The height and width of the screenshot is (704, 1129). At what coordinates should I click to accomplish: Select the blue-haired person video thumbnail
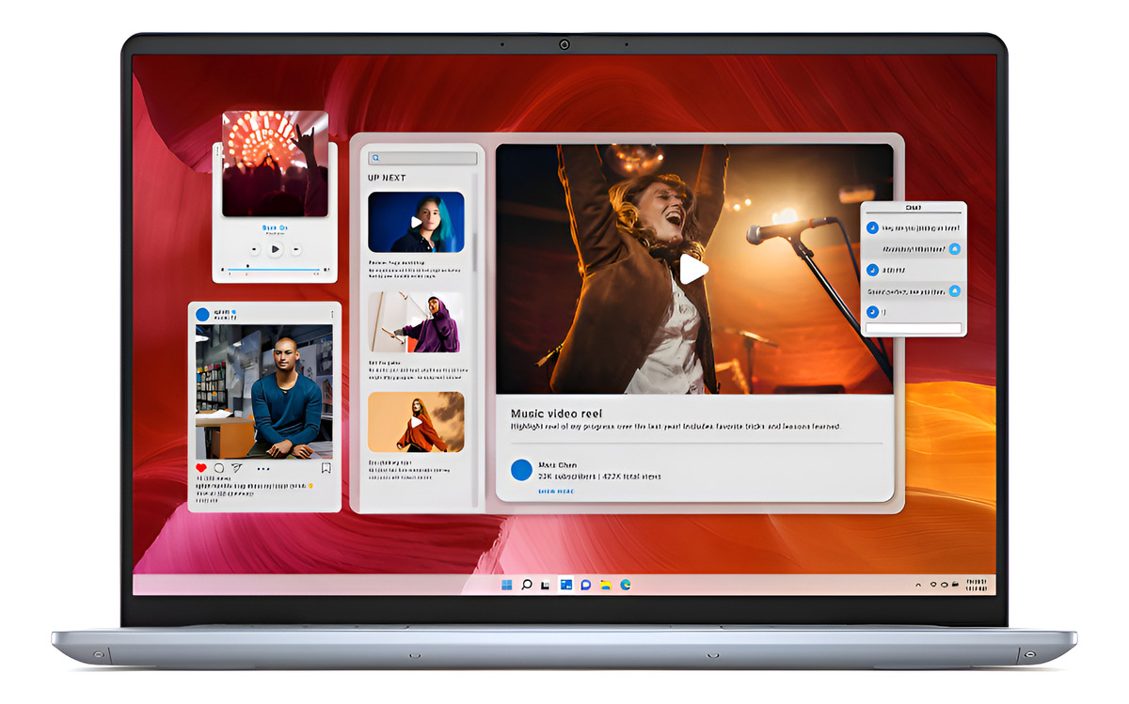tap(416, 222)
